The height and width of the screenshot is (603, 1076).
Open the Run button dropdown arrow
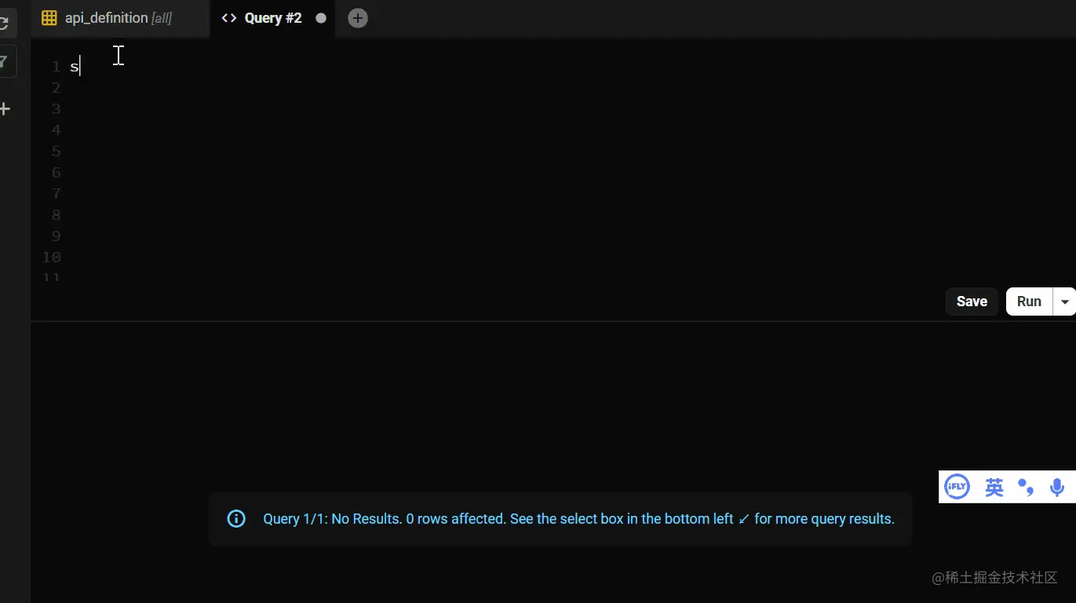[1065, 301]
